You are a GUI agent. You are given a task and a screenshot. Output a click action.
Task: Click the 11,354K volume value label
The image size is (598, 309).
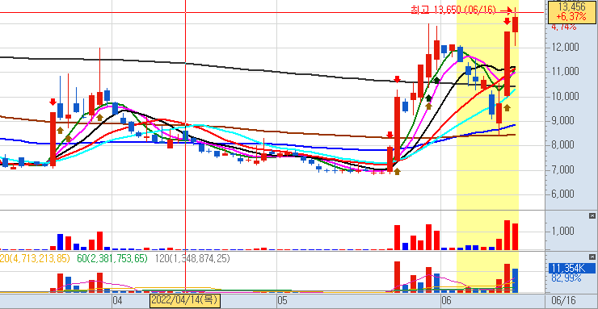click(571, 269)
